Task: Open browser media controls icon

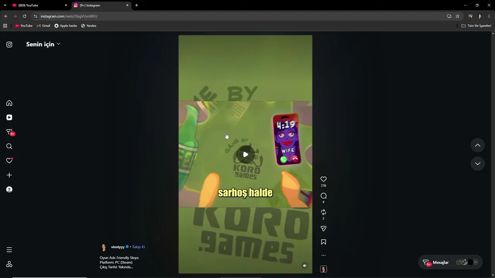Action: tap(470, 16)
